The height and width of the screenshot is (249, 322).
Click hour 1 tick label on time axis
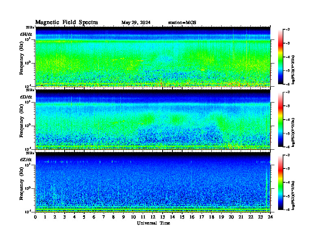[45, 217]
